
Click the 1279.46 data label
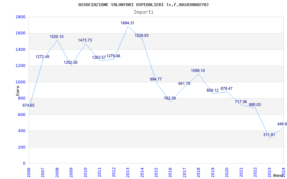pos(113,56)
